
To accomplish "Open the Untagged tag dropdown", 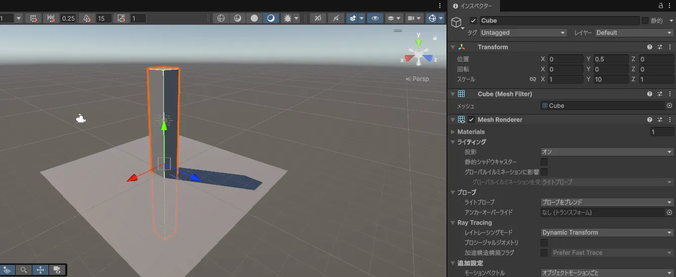I will point(523,33).
